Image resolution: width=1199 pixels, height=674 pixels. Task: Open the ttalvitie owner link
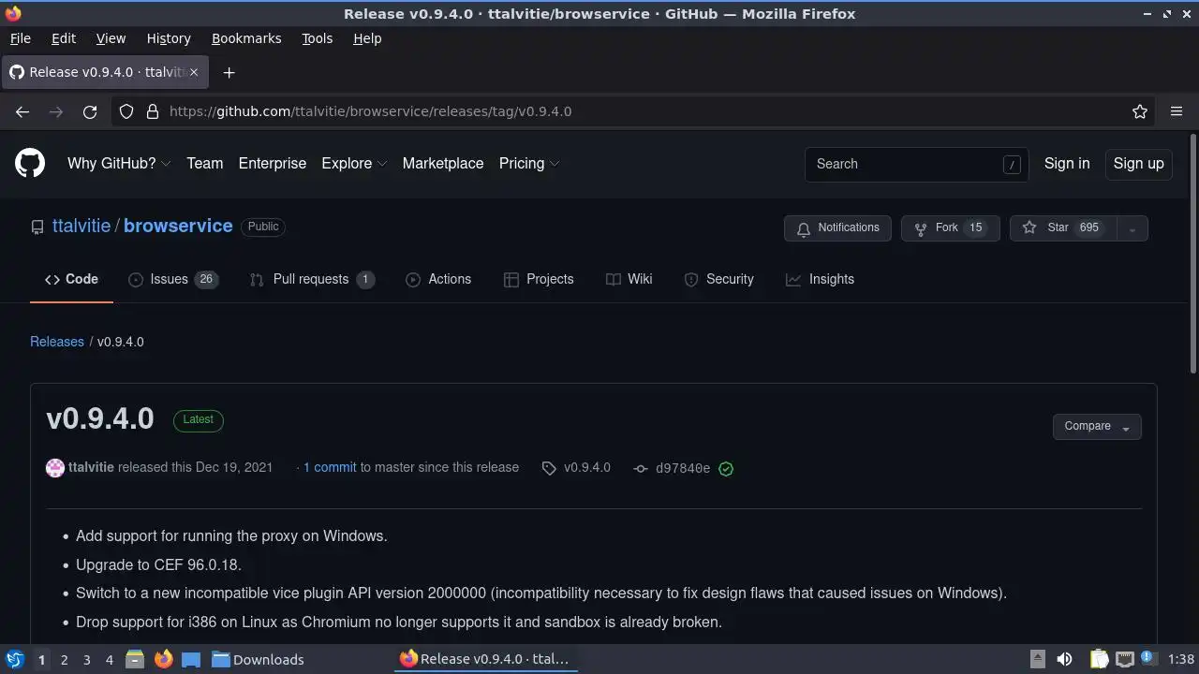(81, 226)
